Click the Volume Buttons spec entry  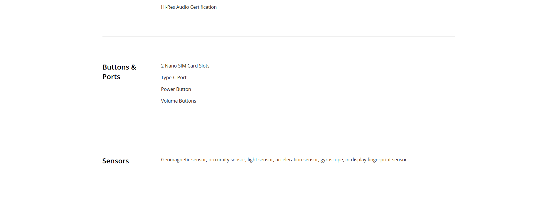[179, 101]
